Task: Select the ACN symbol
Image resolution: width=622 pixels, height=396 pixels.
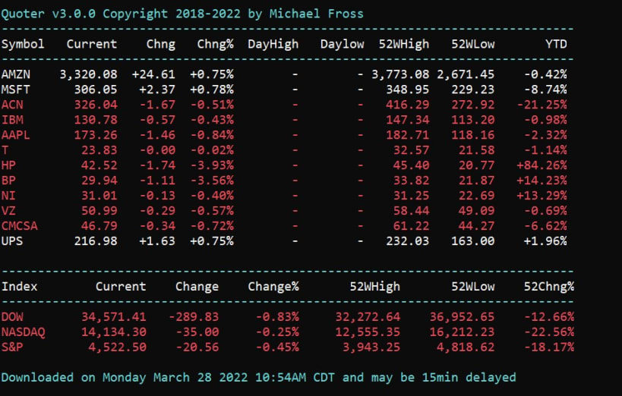Action: pyautogui.click(x=12, y=105)
